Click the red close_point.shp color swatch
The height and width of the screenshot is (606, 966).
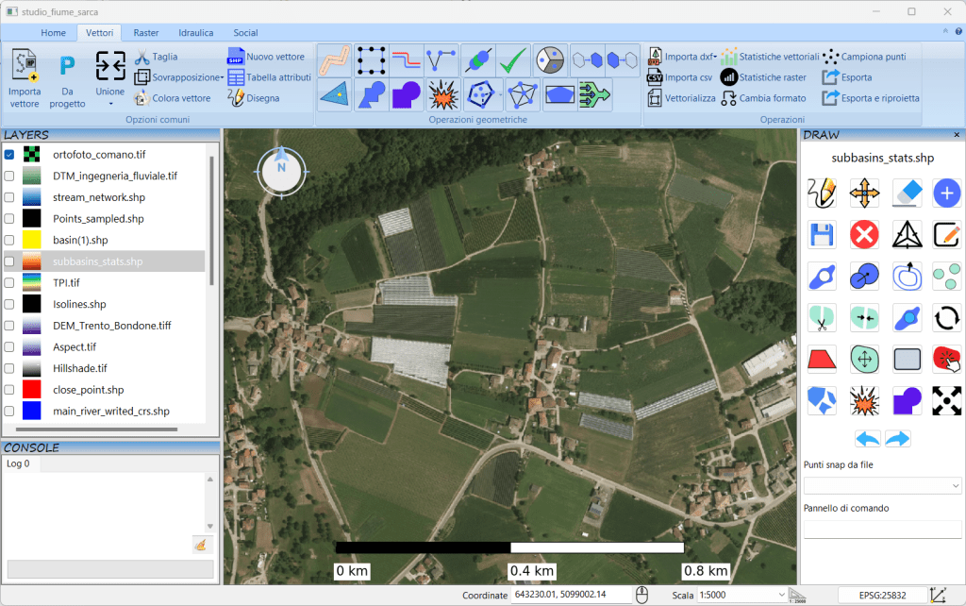[x=31, y=390]
